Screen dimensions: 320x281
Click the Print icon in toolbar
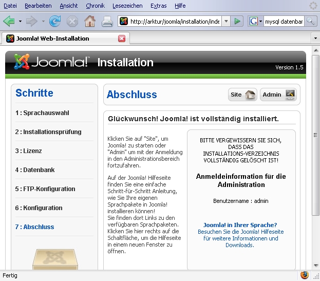point(107,22)
